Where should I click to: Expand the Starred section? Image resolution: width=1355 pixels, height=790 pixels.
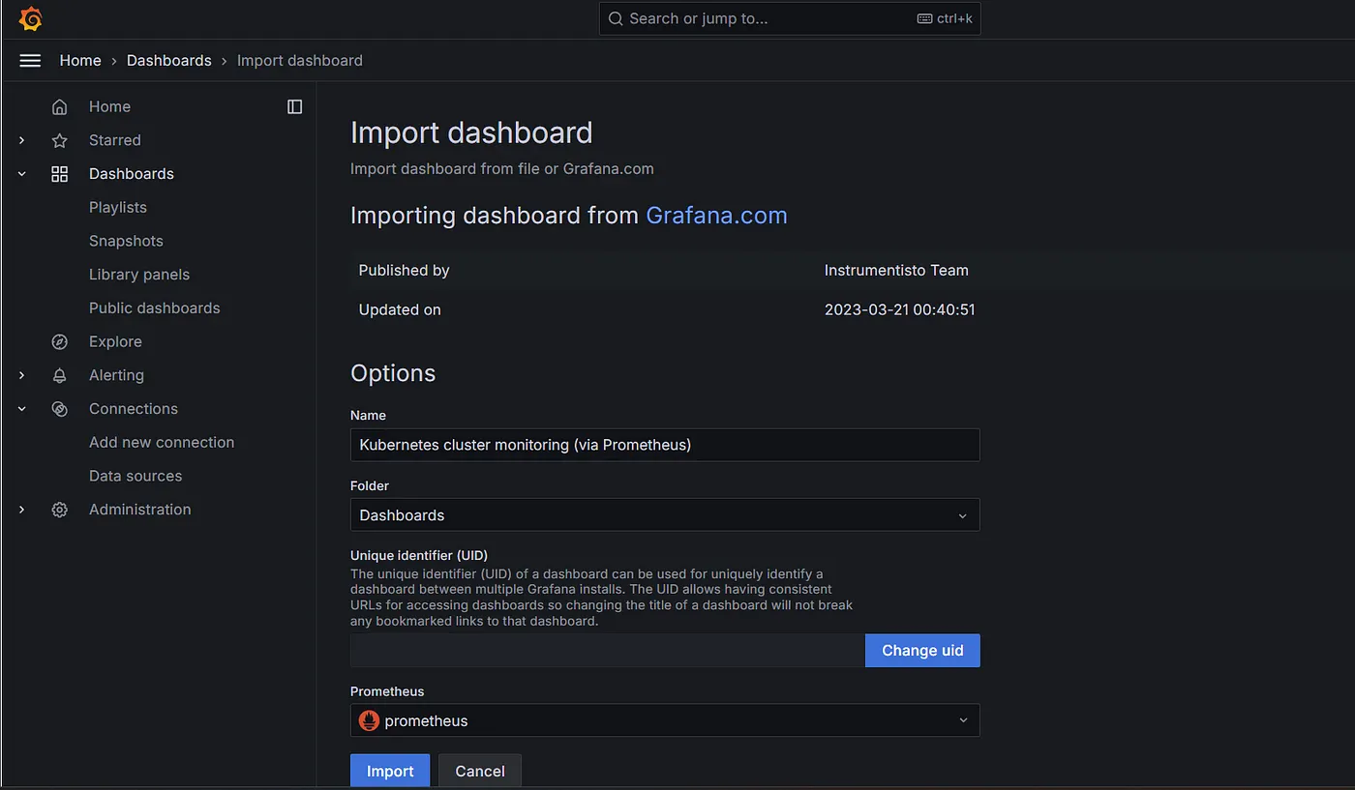pos(22,141)
